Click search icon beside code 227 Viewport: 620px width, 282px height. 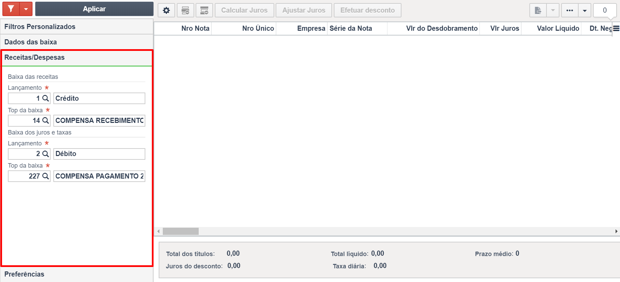tap(45, 176)
